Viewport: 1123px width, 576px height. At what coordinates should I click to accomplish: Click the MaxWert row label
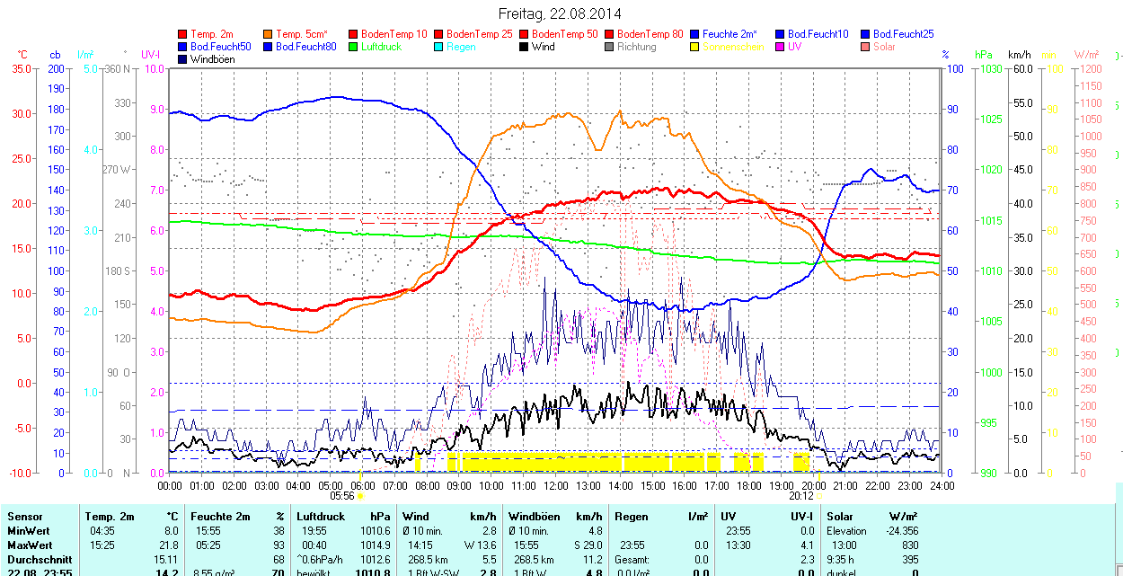(31, 545)
